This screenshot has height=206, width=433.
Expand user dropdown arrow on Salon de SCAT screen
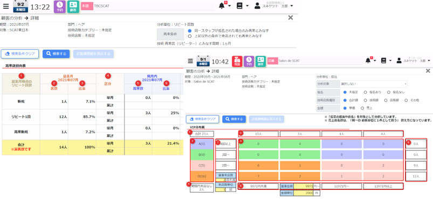(x=429, y=61)
